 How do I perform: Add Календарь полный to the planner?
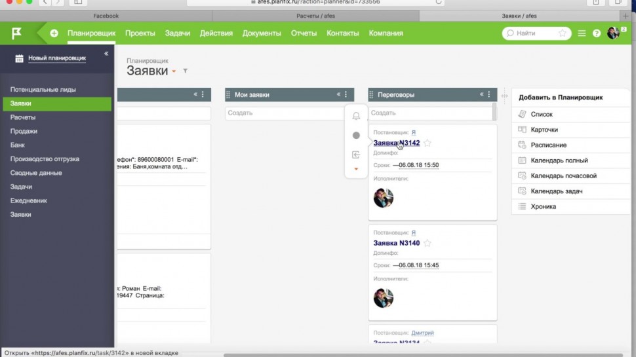(559, 160)
